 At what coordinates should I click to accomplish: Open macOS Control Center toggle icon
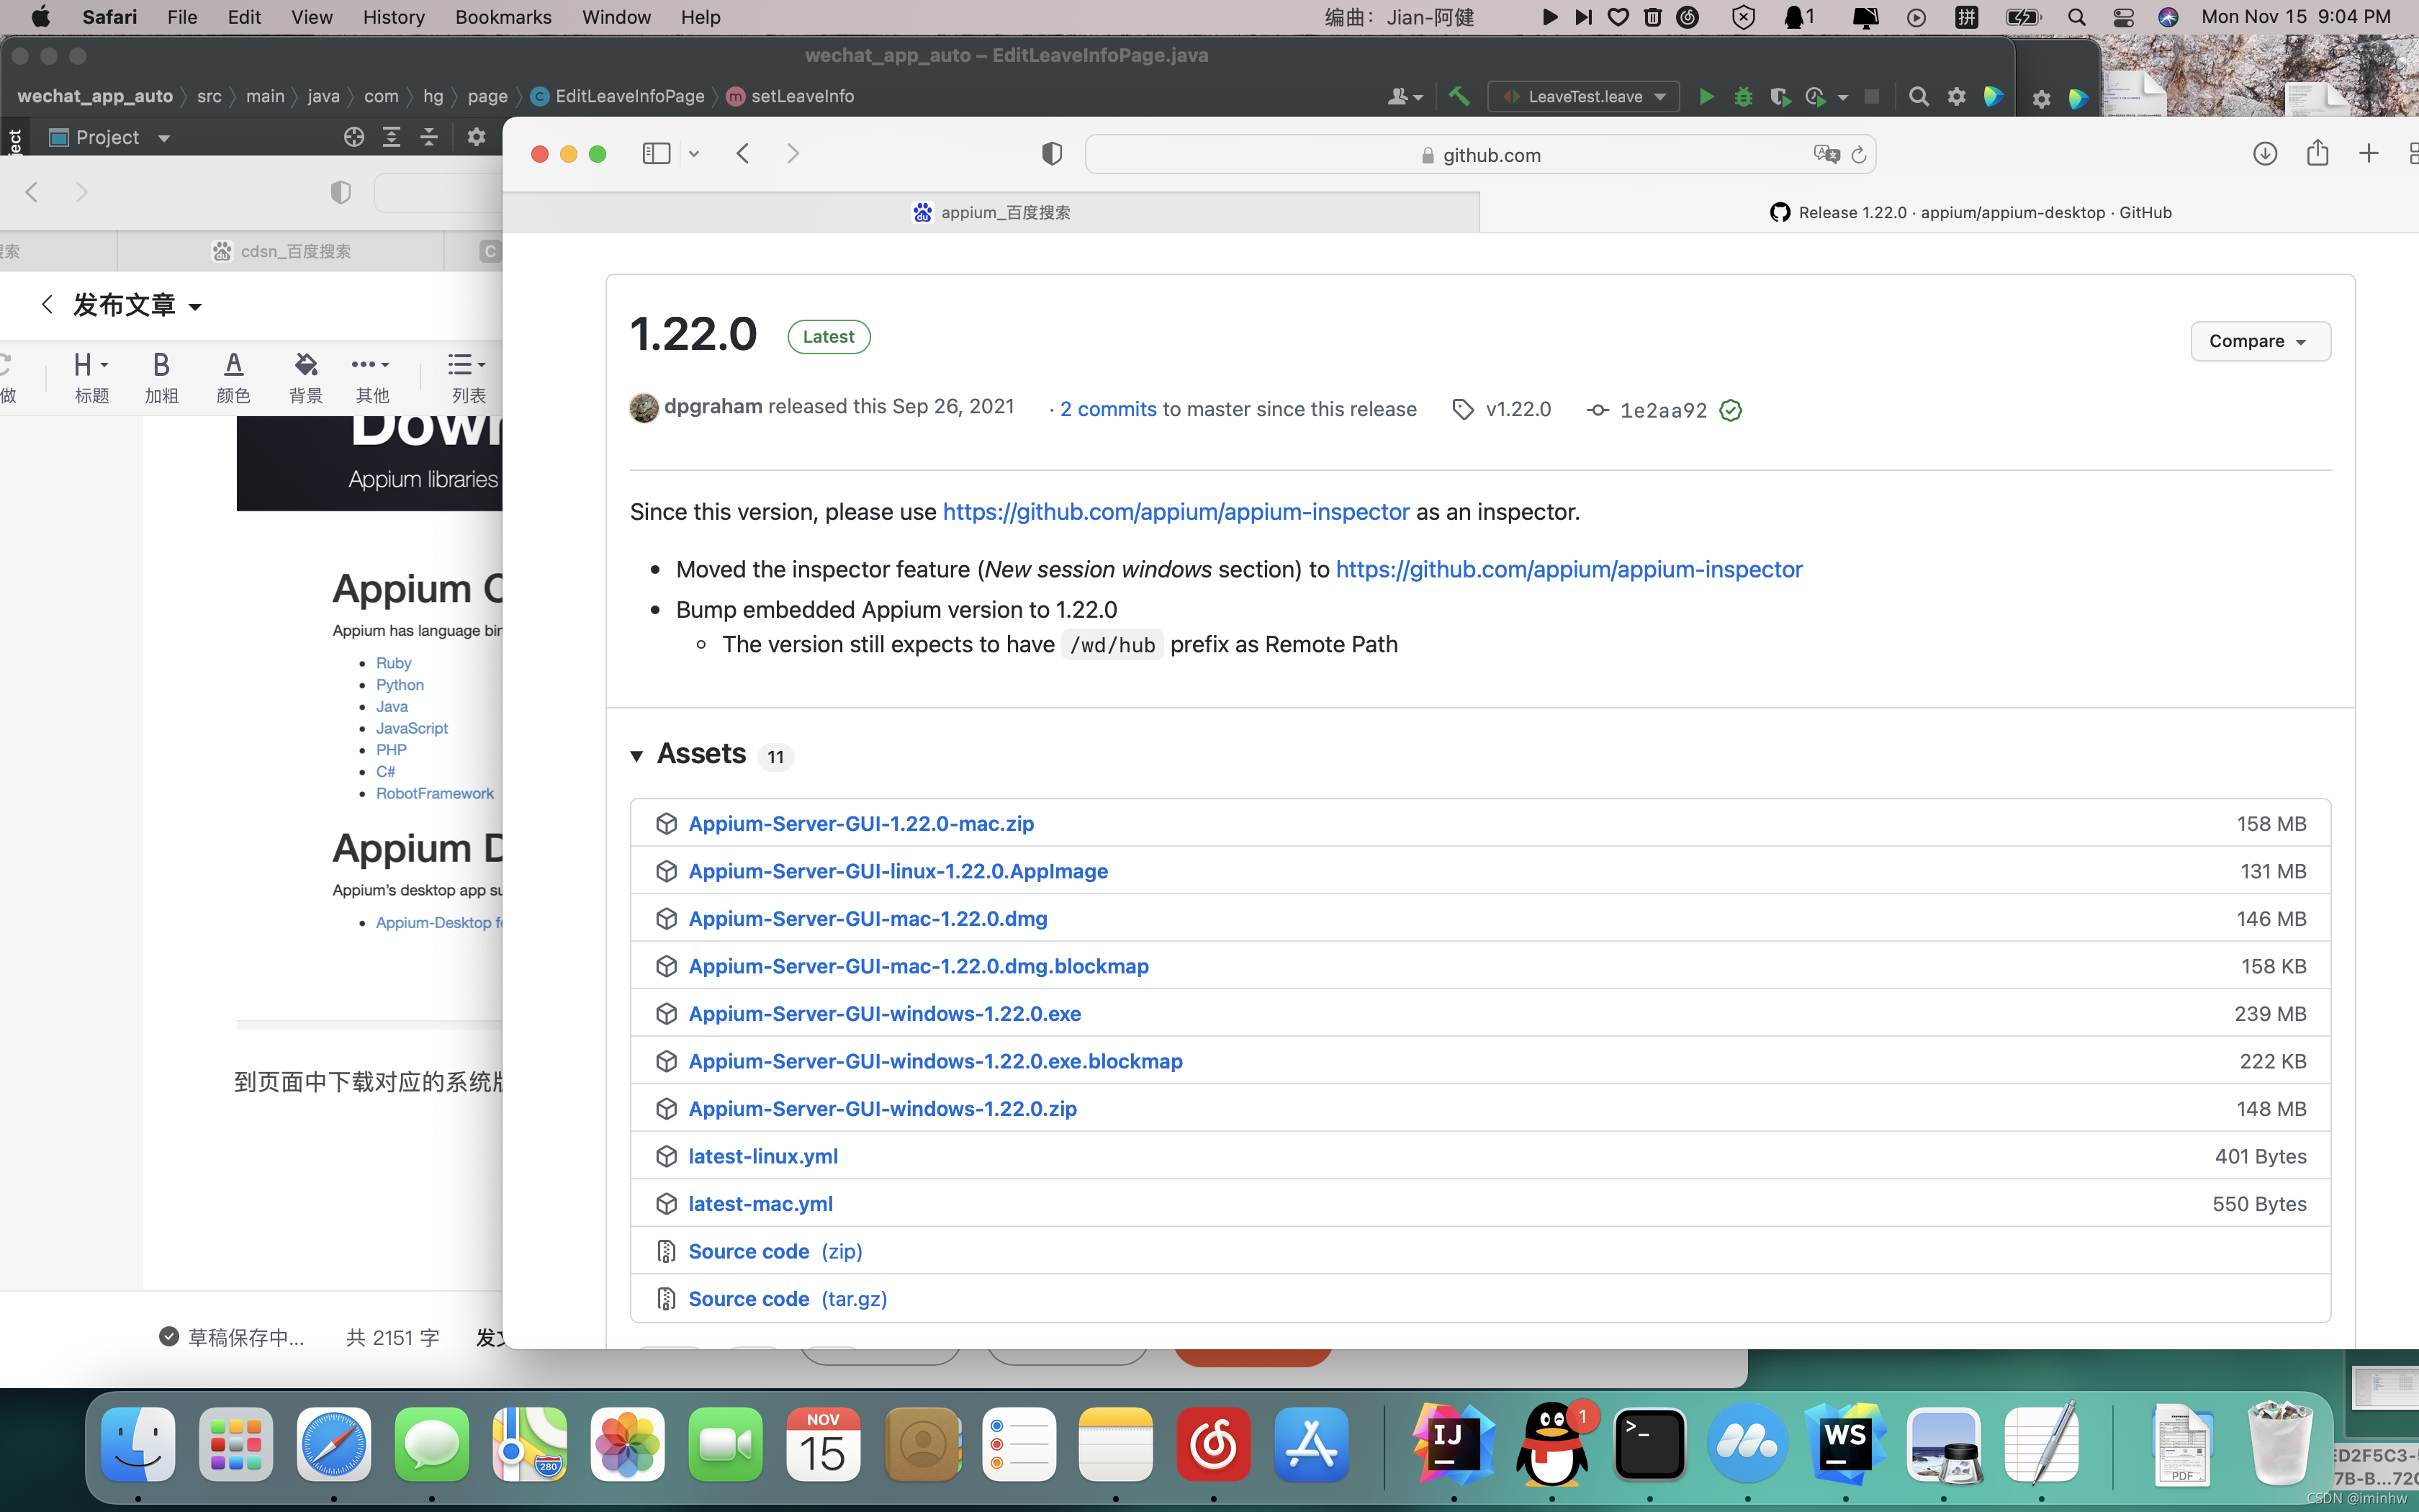(x=2123, y=17)
